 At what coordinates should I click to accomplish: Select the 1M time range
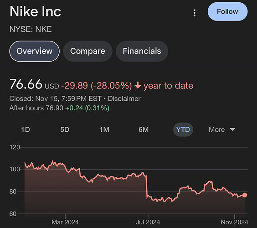[104, 130]
